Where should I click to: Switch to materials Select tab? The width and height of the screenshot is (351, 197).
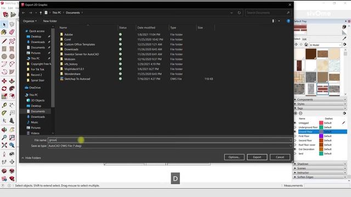tap(297, 39)
